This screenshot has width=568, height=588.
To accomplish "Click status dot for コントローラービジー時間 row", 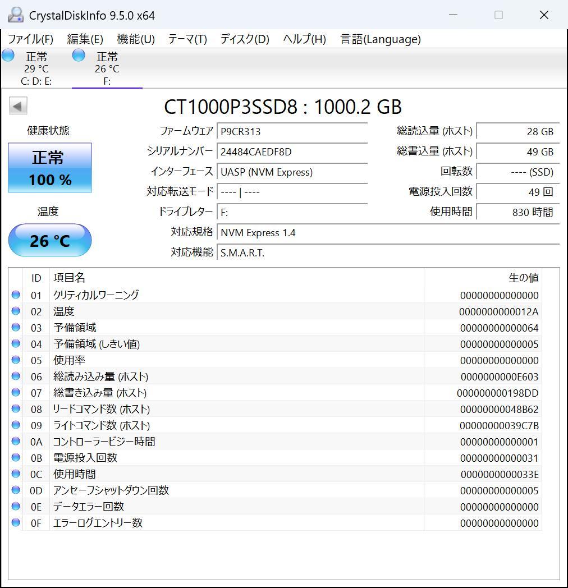I will tap(16, 441).
